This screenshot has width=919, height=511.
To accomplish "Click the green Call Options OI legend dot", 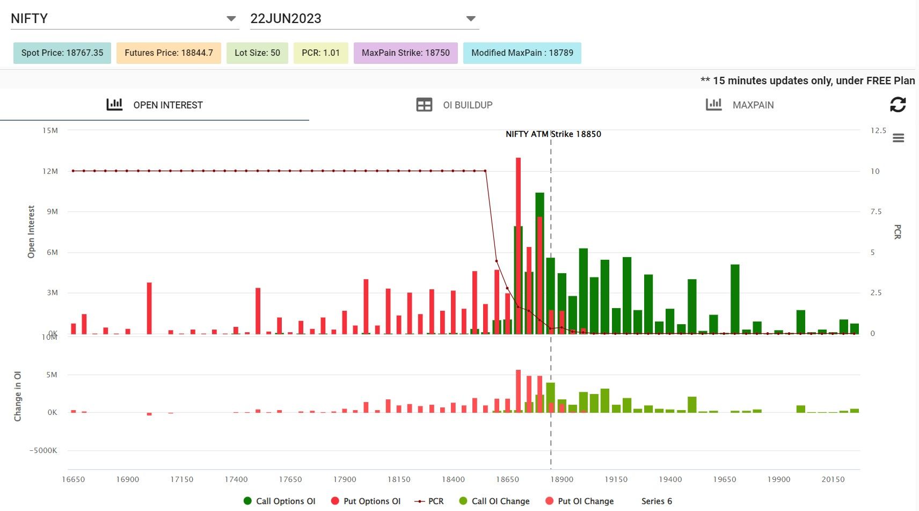I will click(x=247, y=501).
